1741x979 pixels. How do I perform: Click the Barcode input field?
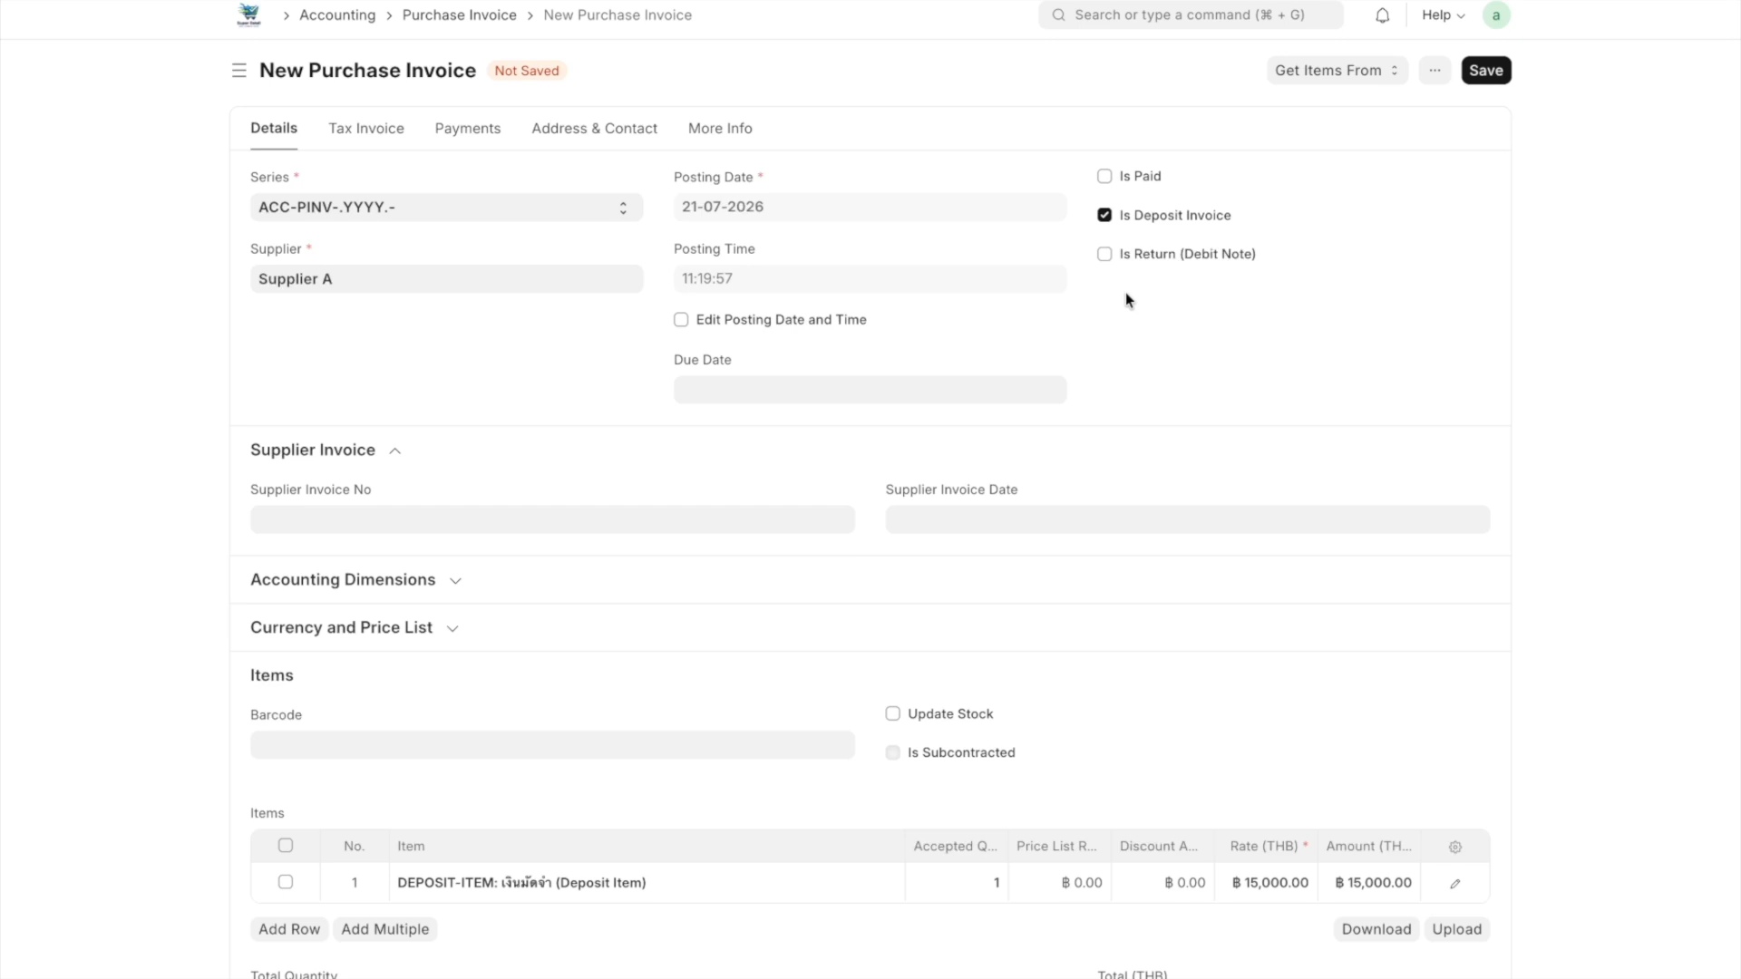(552, 746)
